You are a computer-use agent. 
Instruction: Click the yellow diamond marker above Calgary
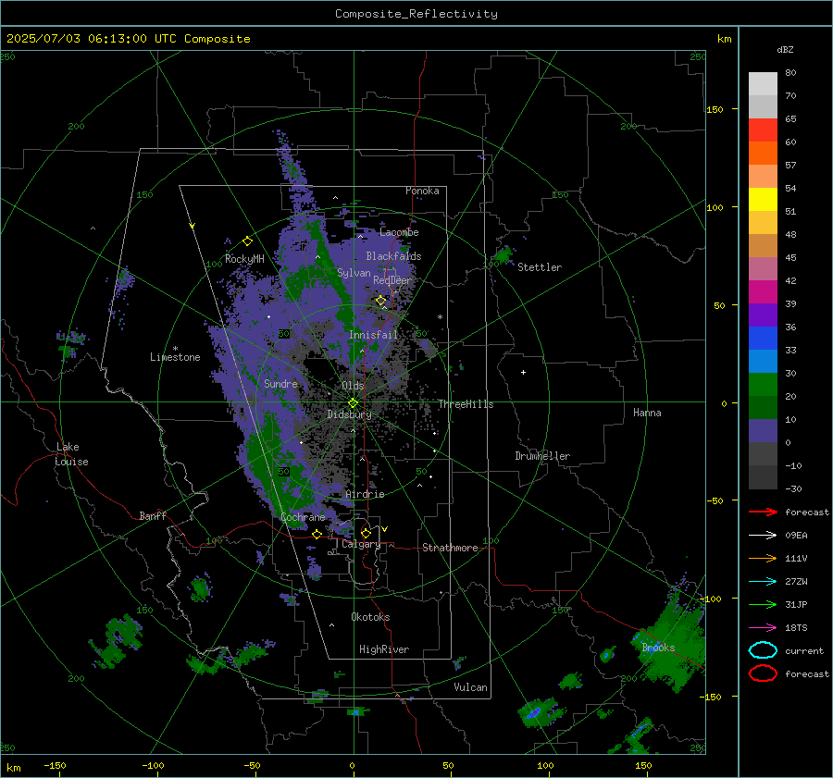[x=366, y=533]
